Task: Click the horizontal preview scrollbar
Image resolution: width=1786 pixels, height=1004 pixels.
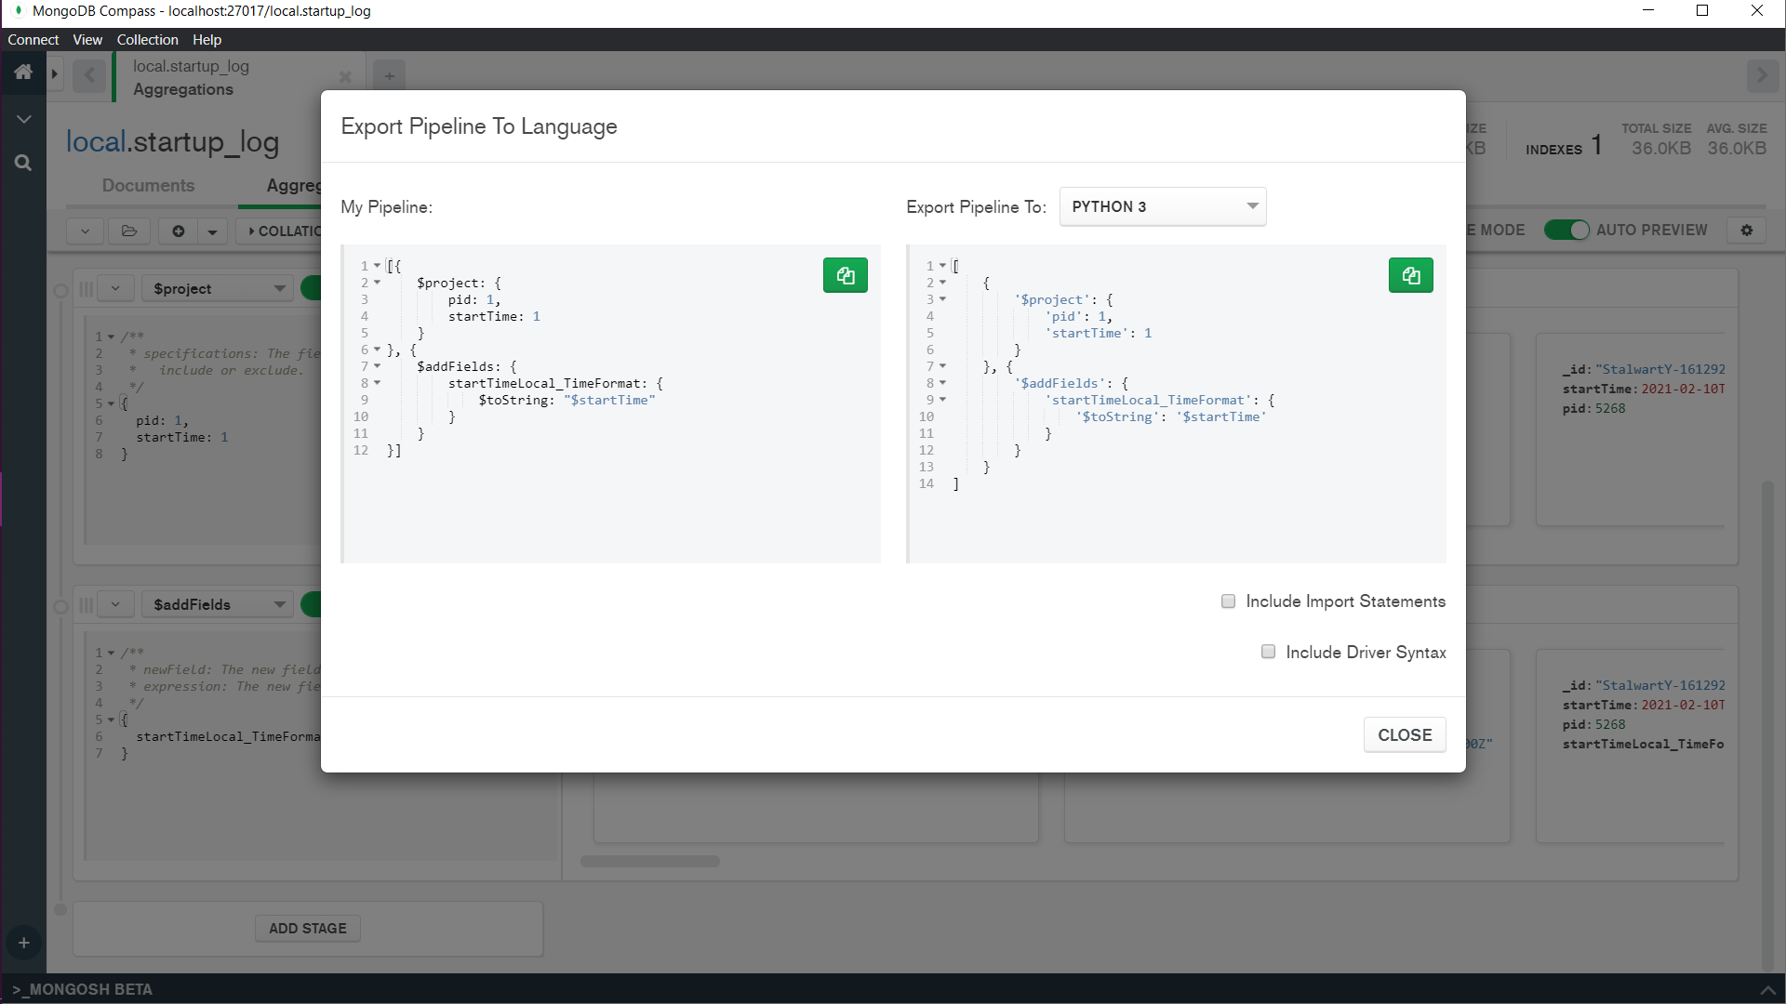Action: tap(650, 862)
